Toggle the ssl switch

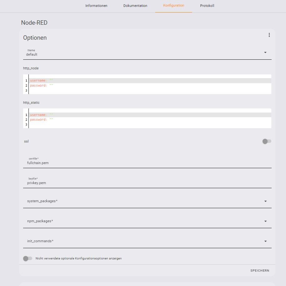(267, 141)
